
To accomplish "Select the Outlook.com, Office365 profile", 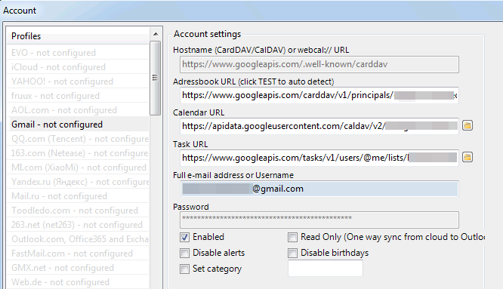I will (x=78, y=239).
